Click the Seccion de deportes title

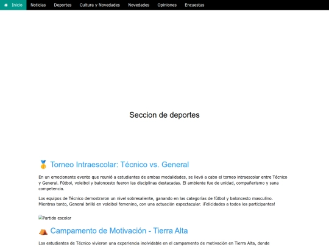[164, 115]
